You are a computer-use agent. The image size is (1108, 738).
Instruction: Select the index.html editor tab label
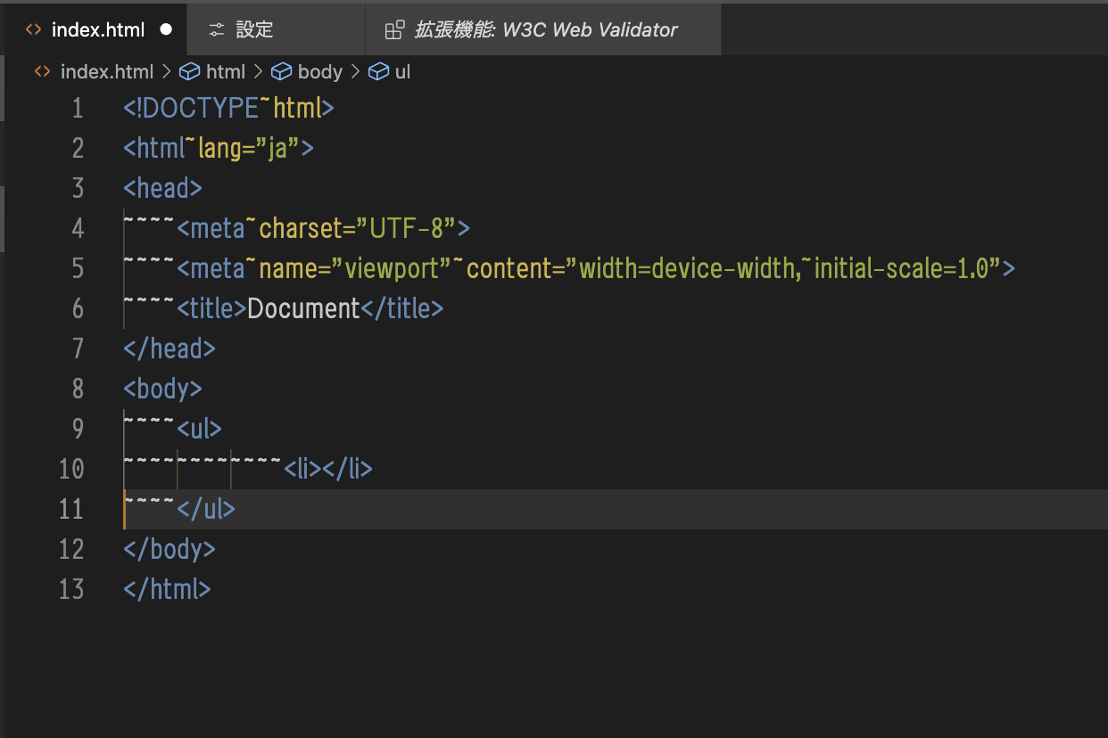[x=98, y=29]
